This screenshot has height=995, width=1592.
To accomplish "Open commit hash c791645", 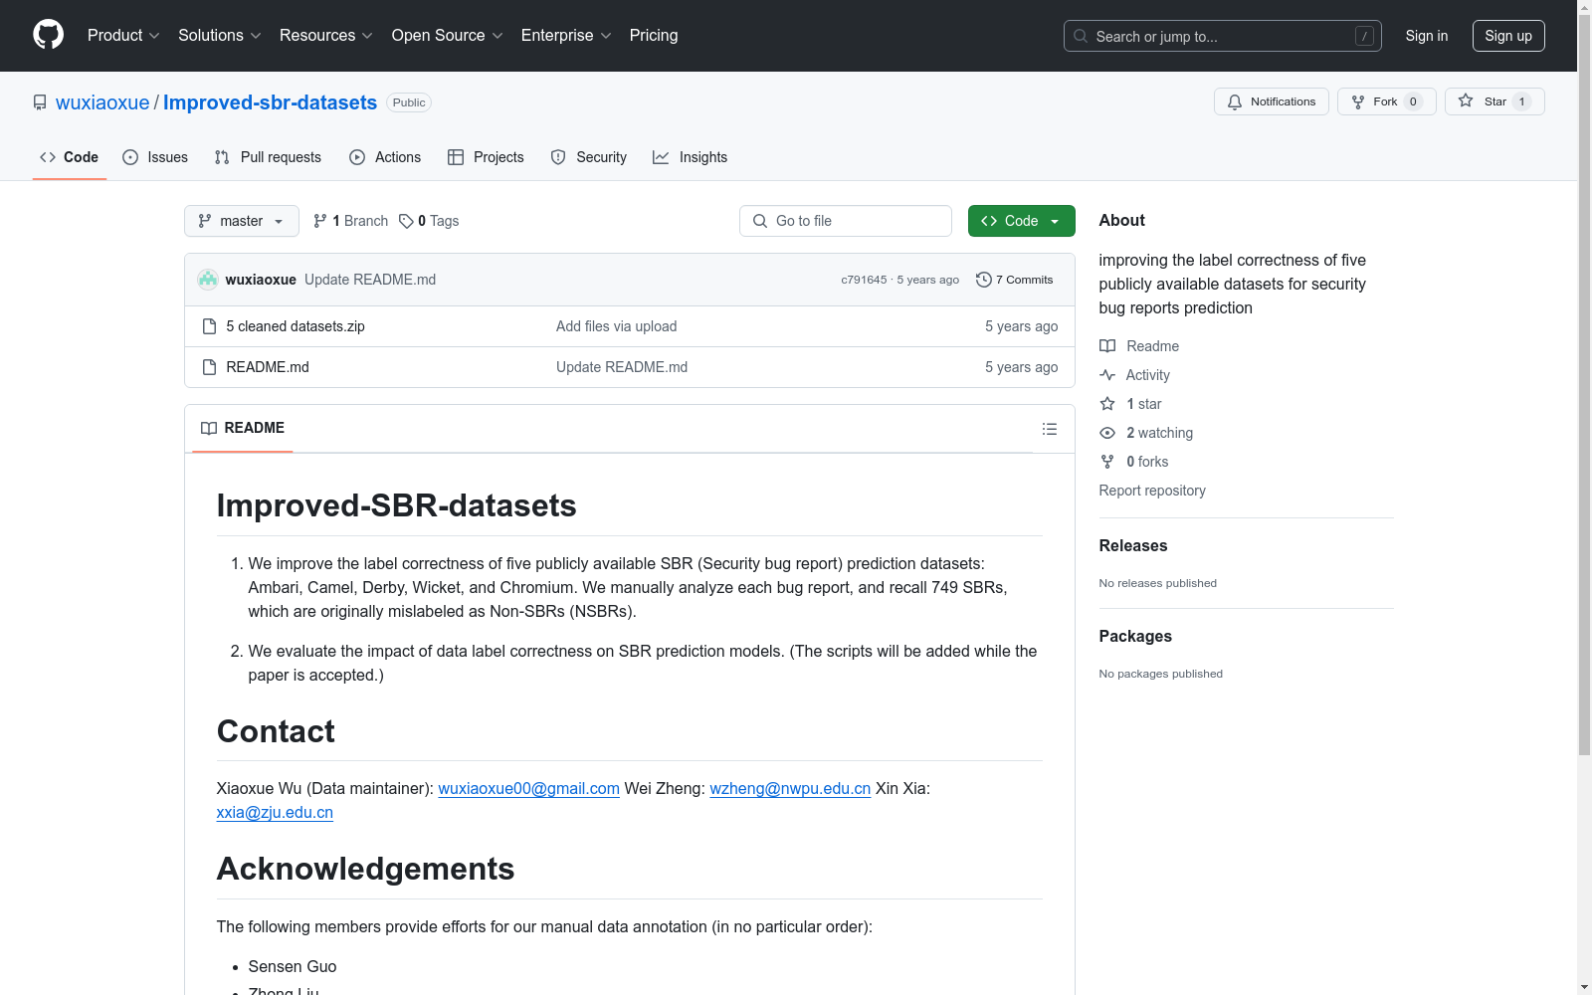I will (864, 280).
